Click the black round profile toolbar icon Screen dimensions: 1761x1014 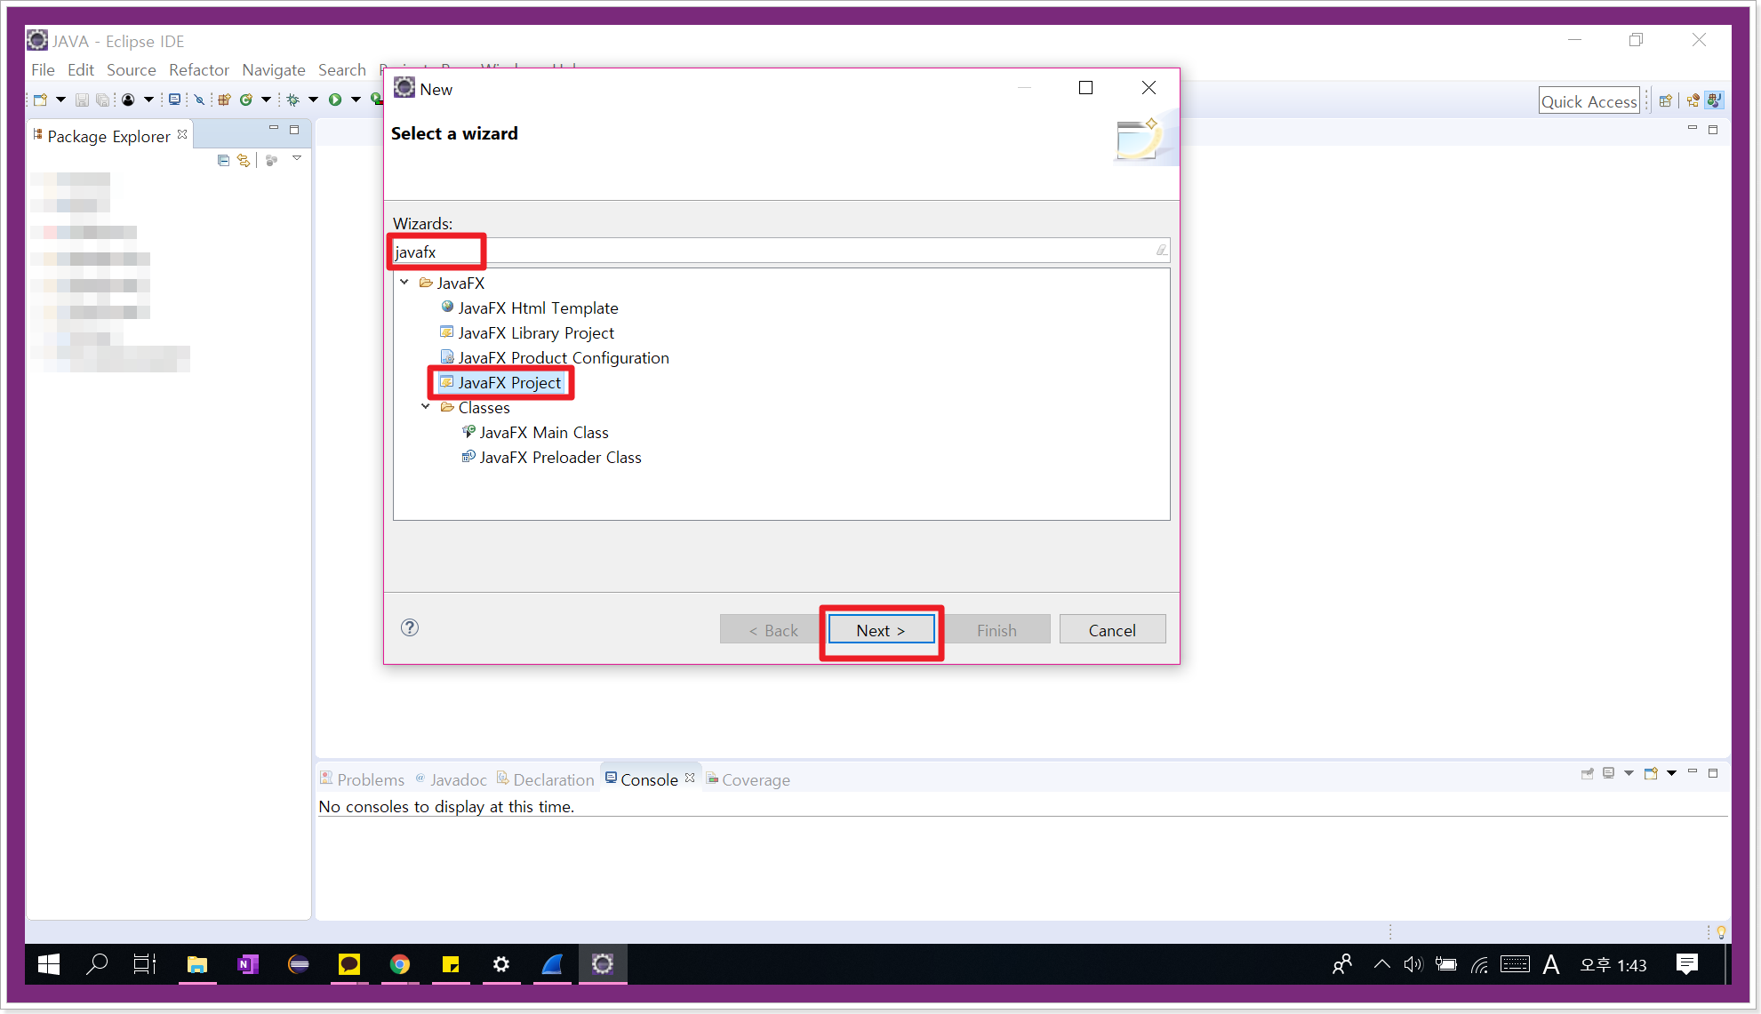click(x=129, y=100)
